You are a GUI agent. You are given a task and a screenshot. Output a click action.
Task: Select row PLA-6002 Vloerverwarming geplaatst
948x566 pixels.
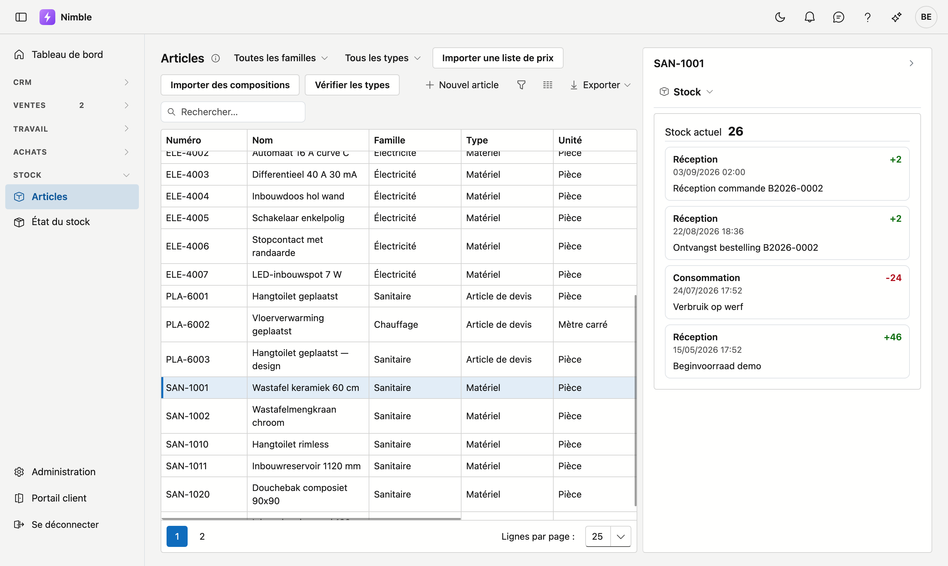[399, 324]
